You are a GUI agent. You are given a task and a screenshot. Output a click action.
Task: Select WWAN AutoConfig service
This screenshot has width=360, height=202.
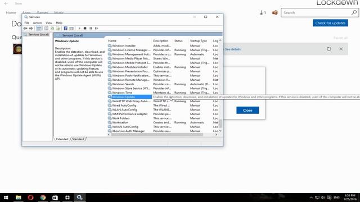coord(163,127)
